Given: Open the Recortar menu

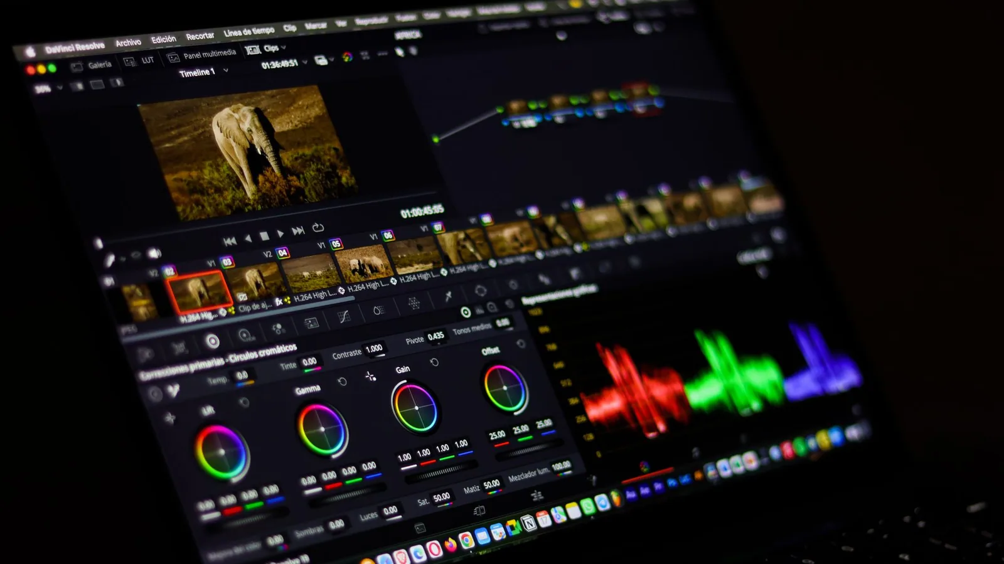Looking at the screenshot, I should (200, 36).
